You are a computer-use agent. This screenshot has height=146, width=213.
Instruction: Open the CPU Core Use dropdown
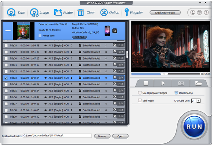198,101
